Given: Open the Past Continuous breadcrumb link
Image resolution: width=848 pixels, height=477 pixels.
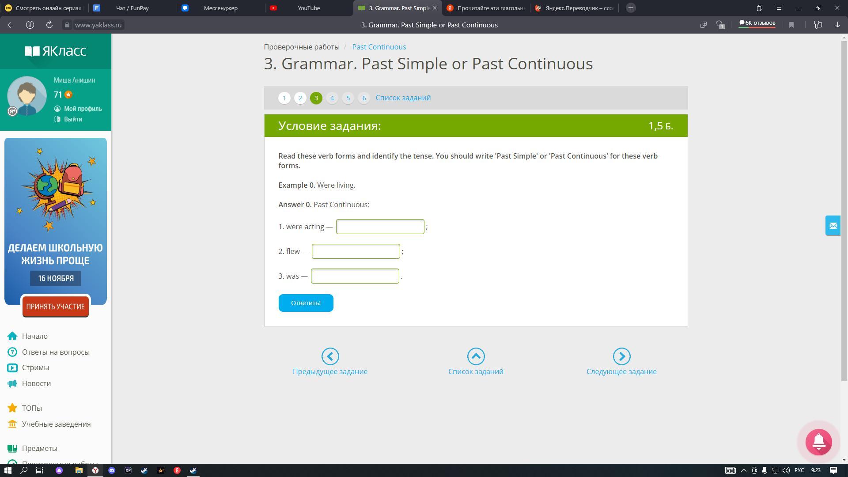Looking at the screenshot, I should (x=379, y=47).
